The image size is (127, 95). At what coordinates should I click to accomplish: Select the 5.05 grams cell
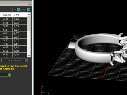coord(7,23)
